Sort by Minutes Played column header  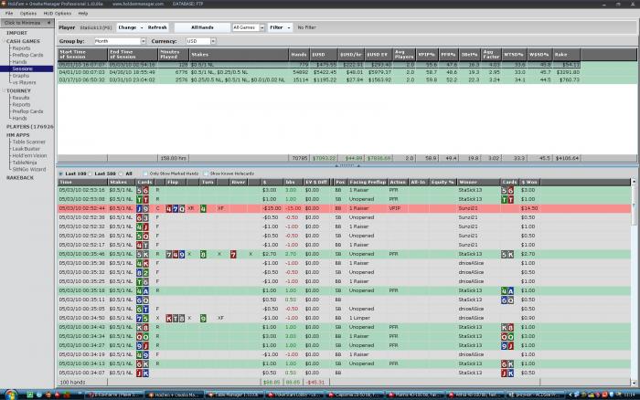[x=174, y=54]
